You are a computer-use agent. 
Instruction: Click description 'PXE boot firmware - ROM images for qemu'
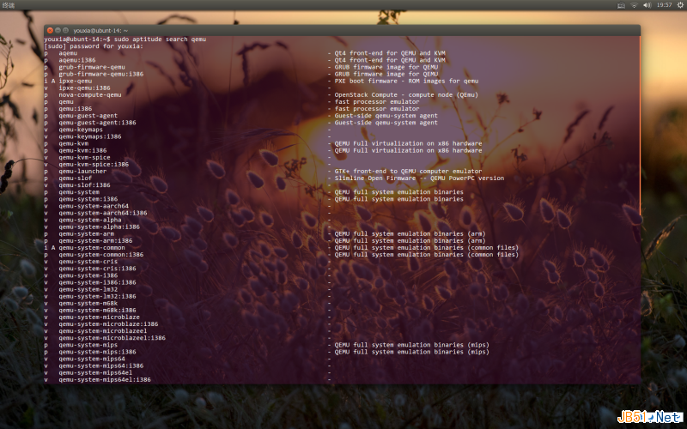coord(406,81)
